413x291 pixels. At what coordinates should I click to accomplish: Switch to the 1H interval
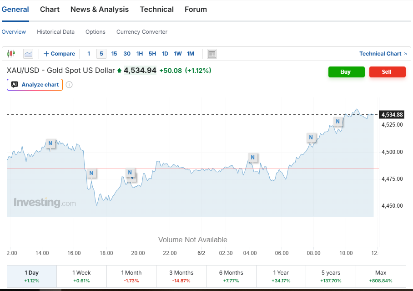pyautogui.click(x=140, y=54)
